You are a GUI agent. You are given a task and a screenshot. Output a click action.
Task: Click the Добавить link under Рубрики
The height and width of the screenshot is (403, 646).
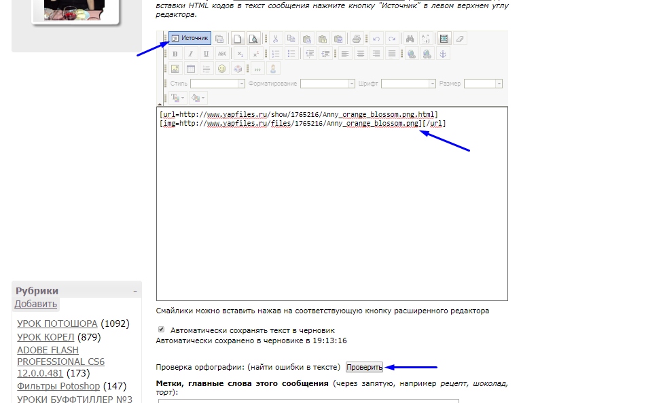pos(36,304)
